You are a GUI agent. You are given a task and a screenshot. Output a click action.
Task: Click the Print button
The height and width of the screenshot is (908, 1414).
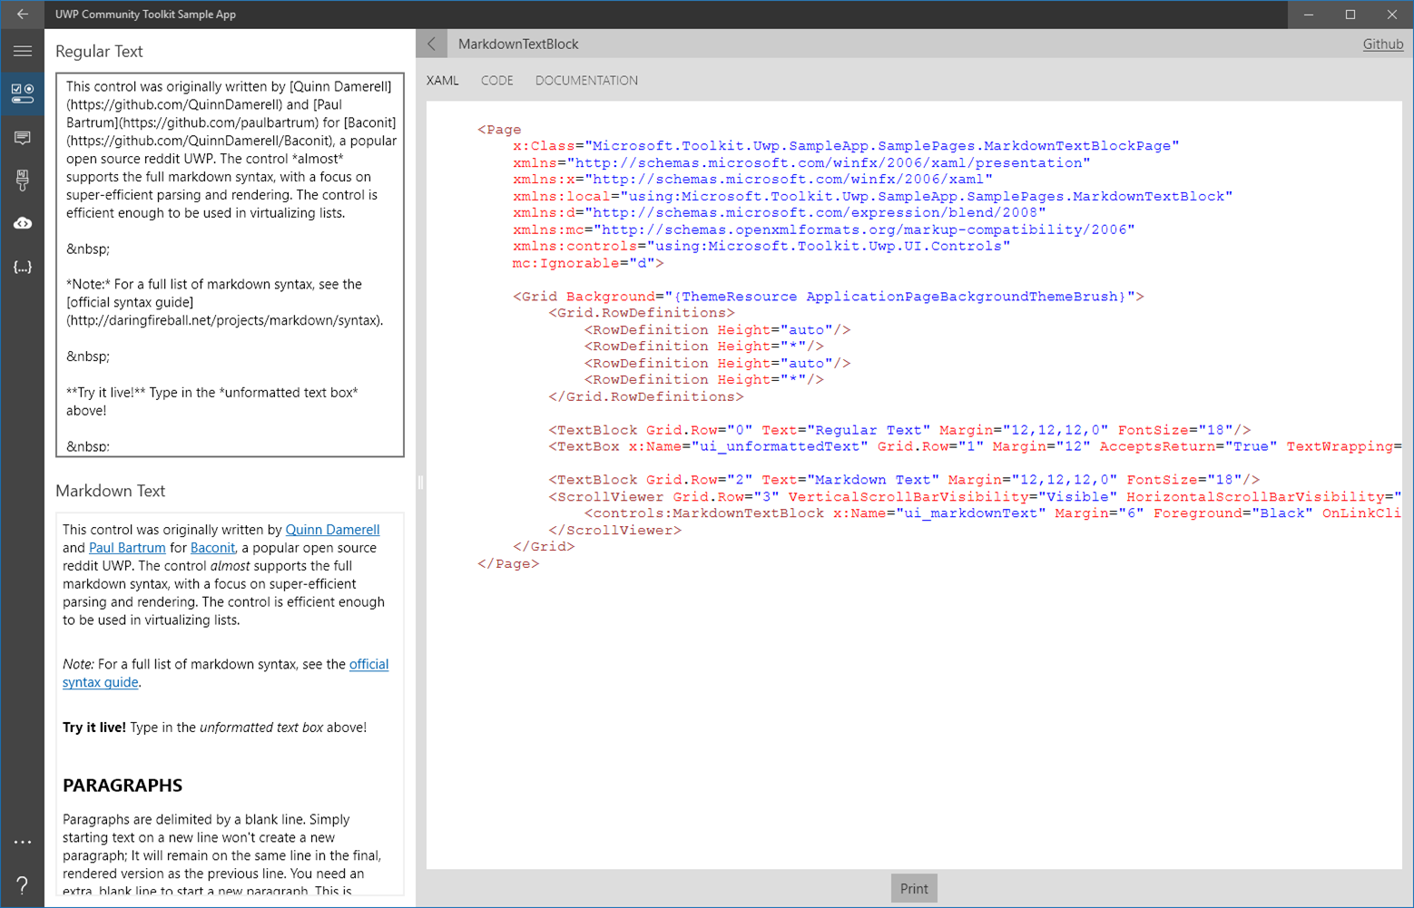coord(914,889)
